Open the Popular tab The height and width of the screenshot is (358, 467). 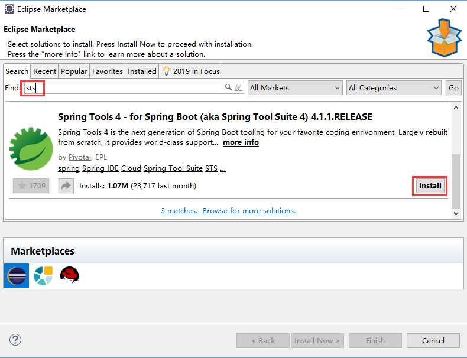(x=74, y=71)
